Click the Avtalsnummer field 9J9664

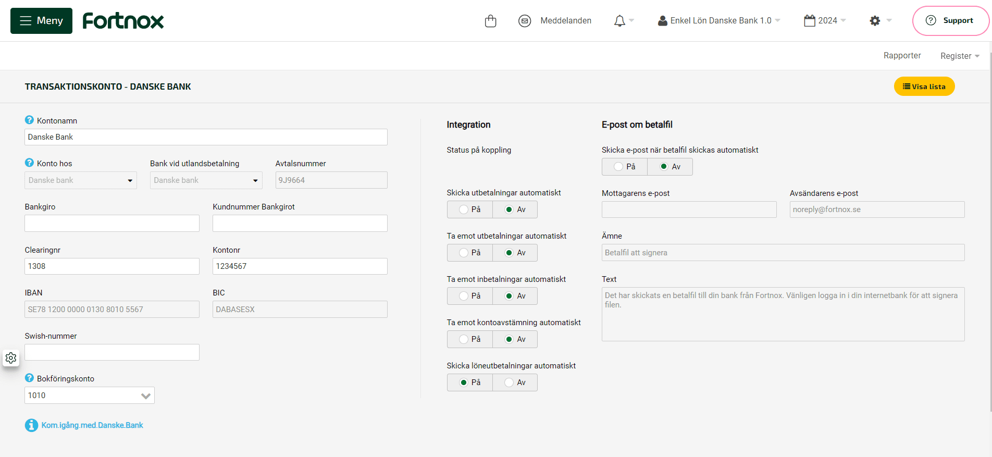(x=331, y=180)
